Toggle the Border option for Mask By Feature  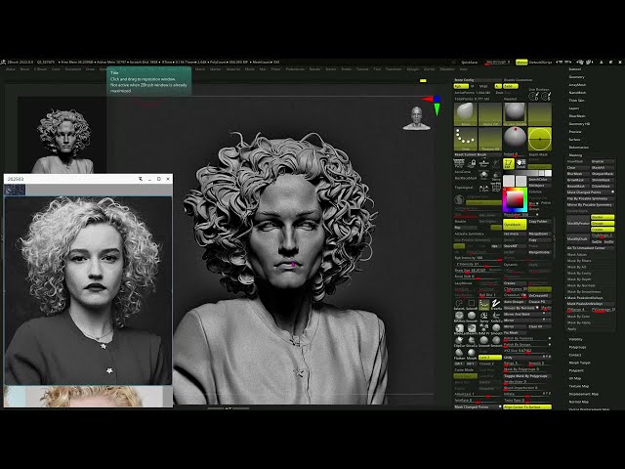[603, 217]
